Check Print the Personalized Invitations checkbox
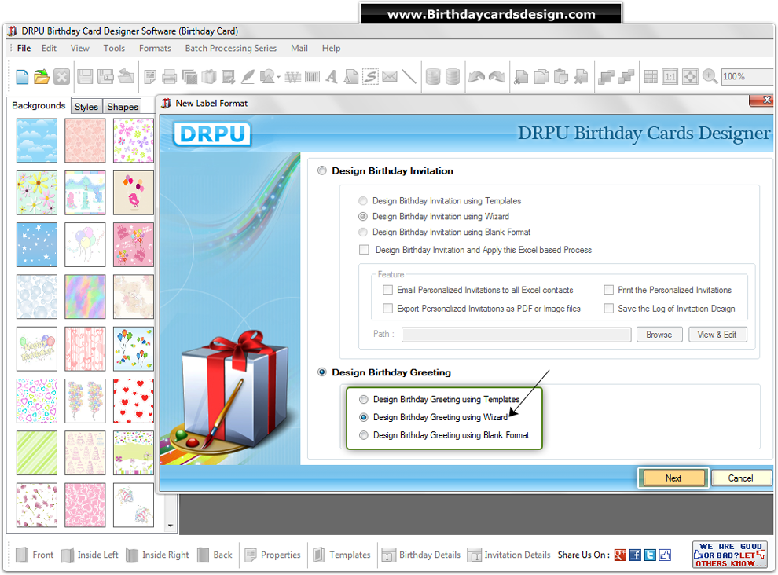The width and height of the screenshot is (778, 575). [609, 290]
